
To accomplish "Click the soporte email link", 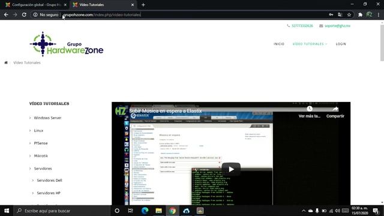I will (x=337, y=26).
